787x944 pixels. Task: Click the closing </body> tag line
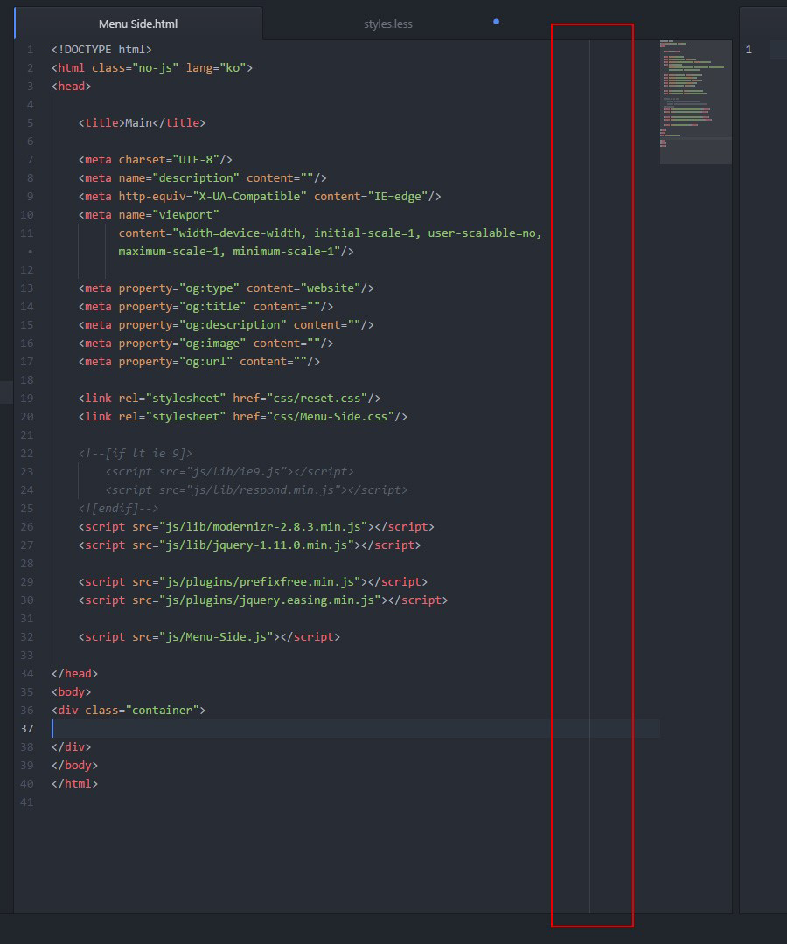pos(74,766)
